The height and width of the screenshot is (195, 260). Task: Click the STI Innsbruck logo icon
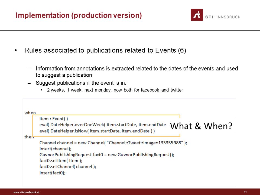[197, 15]
